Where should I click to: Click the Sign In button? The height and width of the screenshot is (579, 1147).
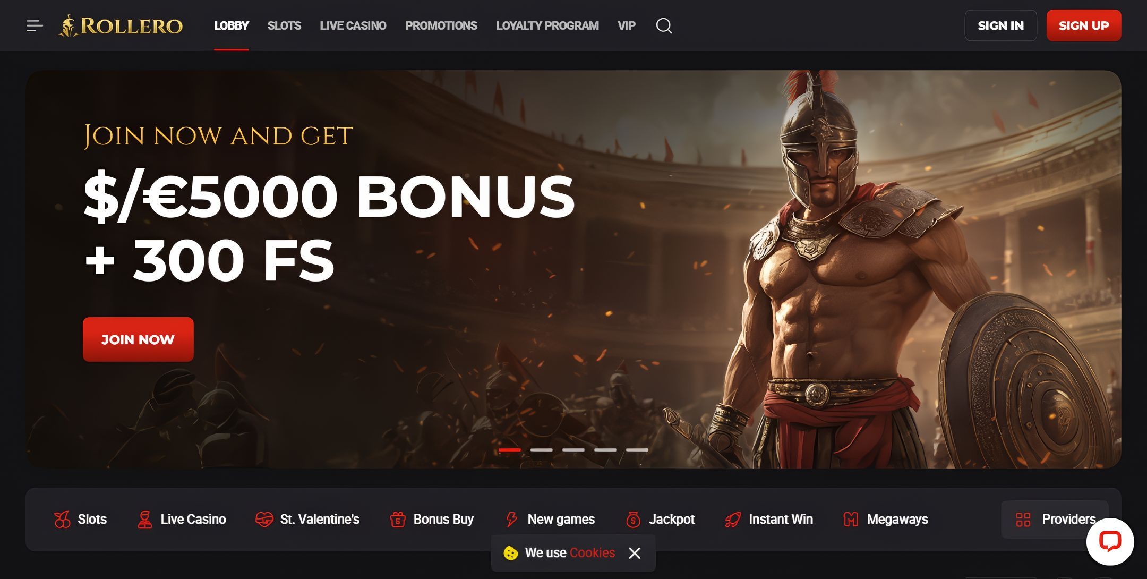click(1000, 25)
